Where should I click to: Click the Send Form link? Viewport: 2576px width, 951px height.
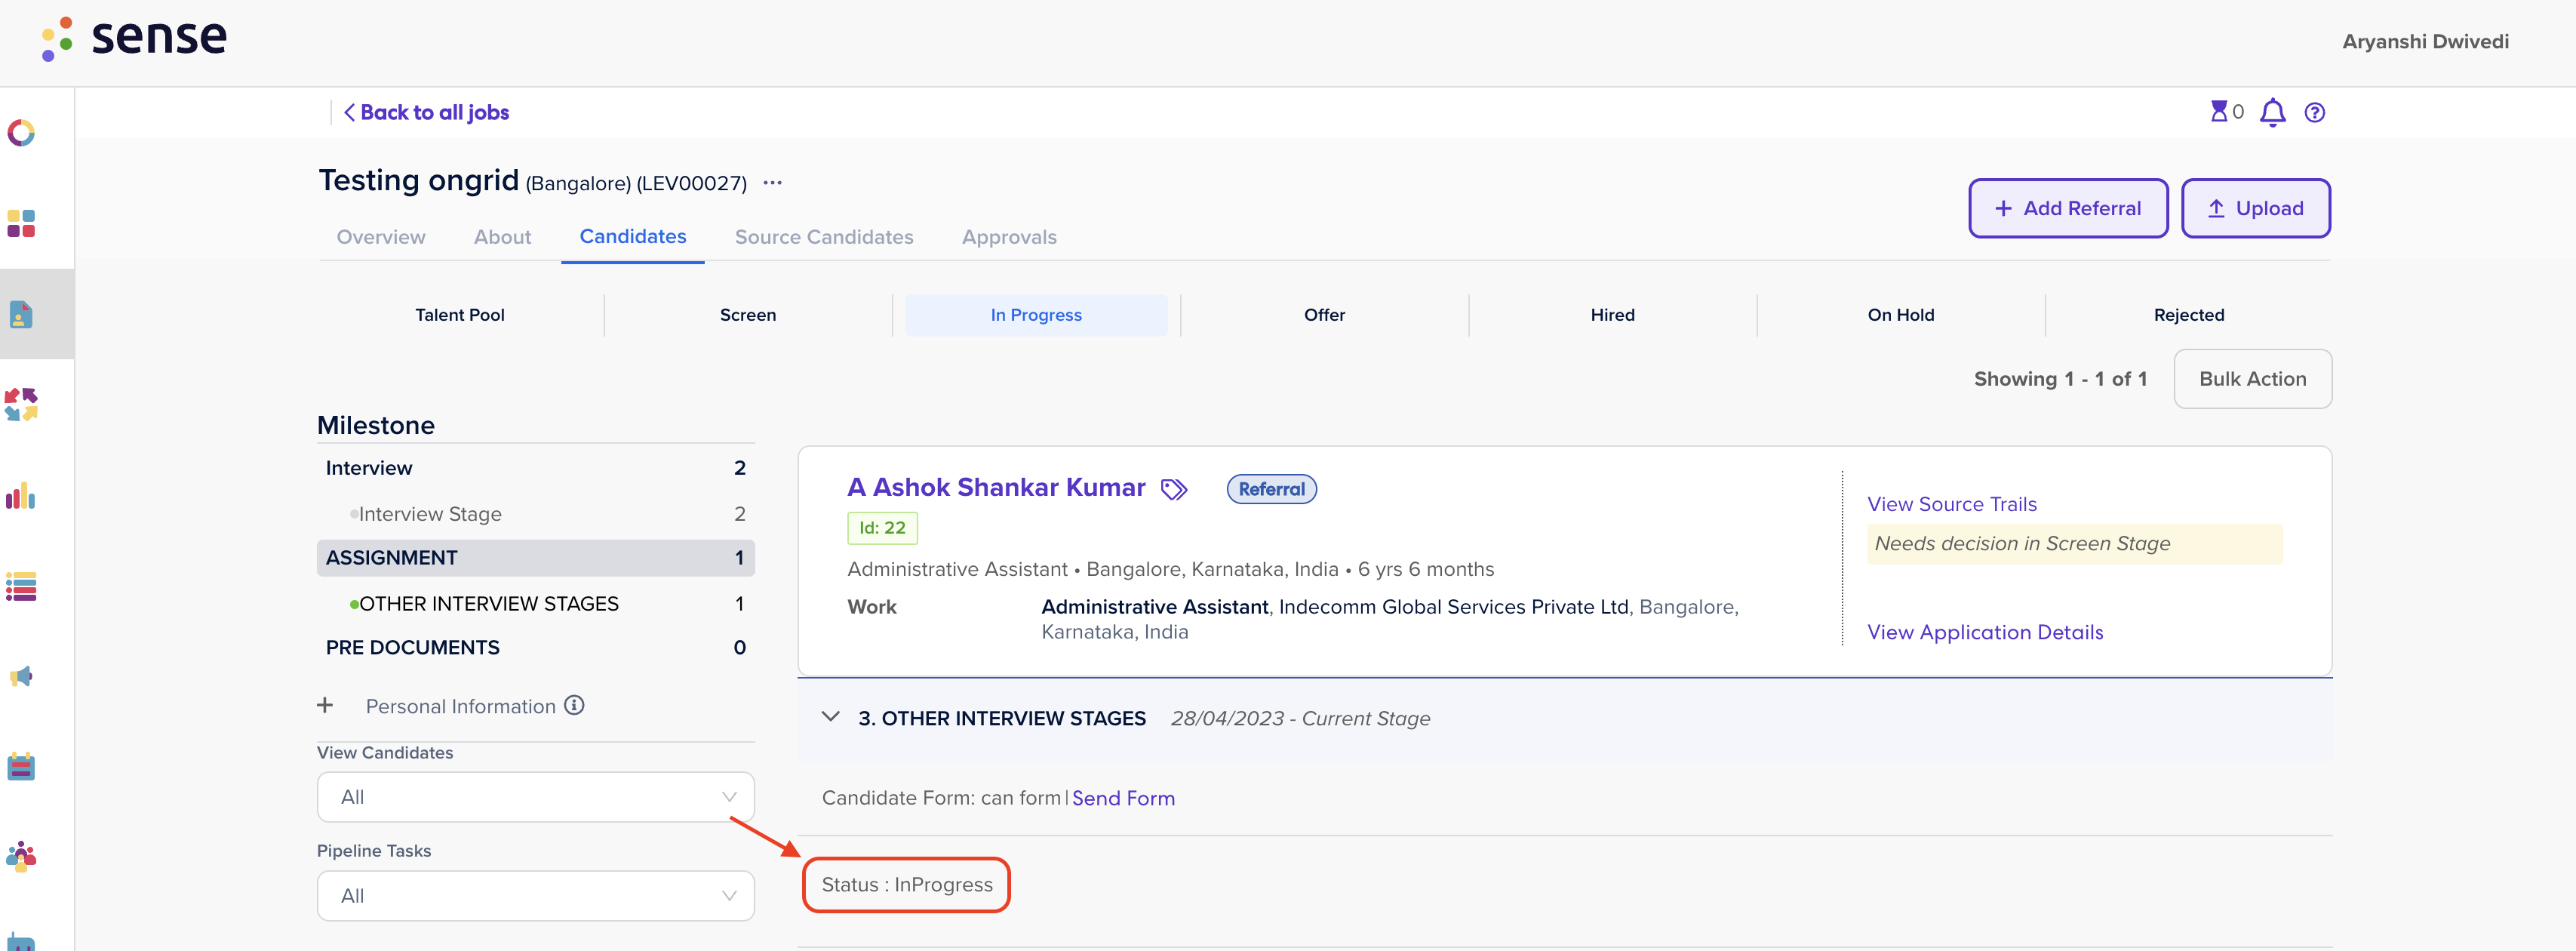tap(1123, 798)
